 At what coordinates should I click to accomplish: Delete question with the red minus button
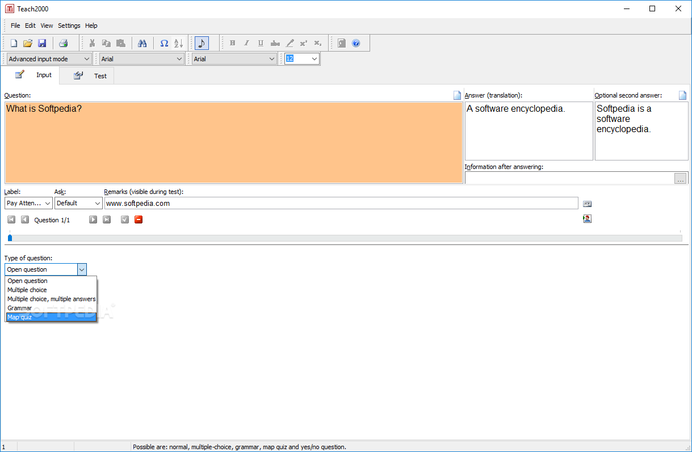click(139, 219)
